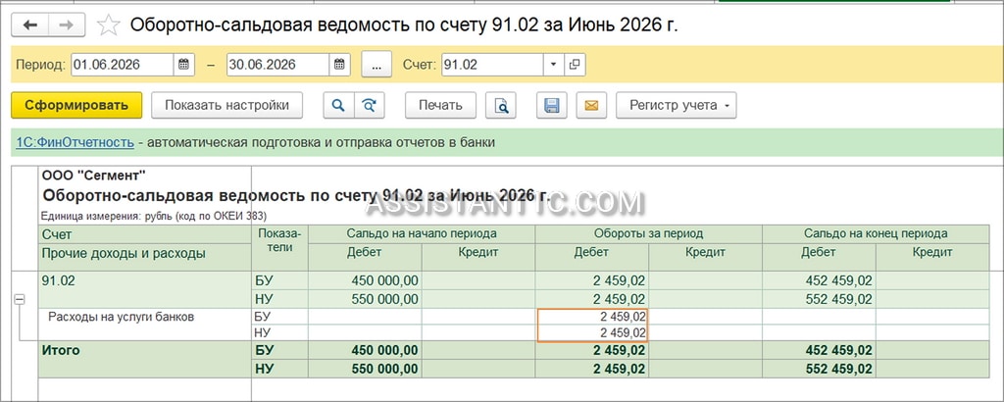Image resolution: width=1004 pixels, height=402 pixels.
Task: Select opening debit balance 450 000,00 in 91.02 row
Action: pyautogui.click(x=365, y=280)
